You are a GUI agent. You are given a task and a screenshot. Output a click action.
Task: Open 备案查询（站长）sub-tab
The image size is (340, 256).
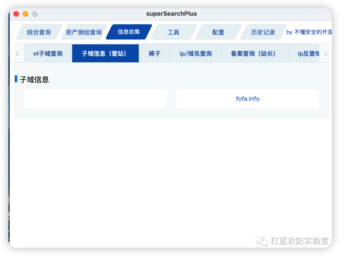click(255, 53)
